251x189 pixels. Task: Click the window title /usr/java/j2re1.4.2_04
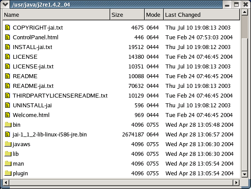point(41,5)
